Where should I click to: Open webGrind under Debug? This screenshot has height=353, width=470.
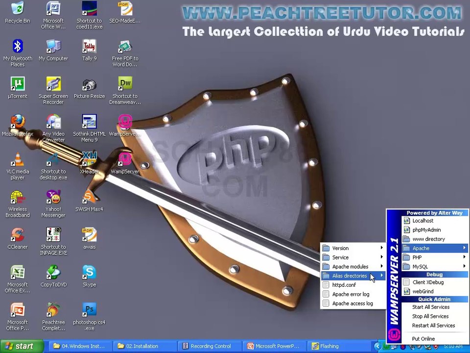tap(435, 291)
